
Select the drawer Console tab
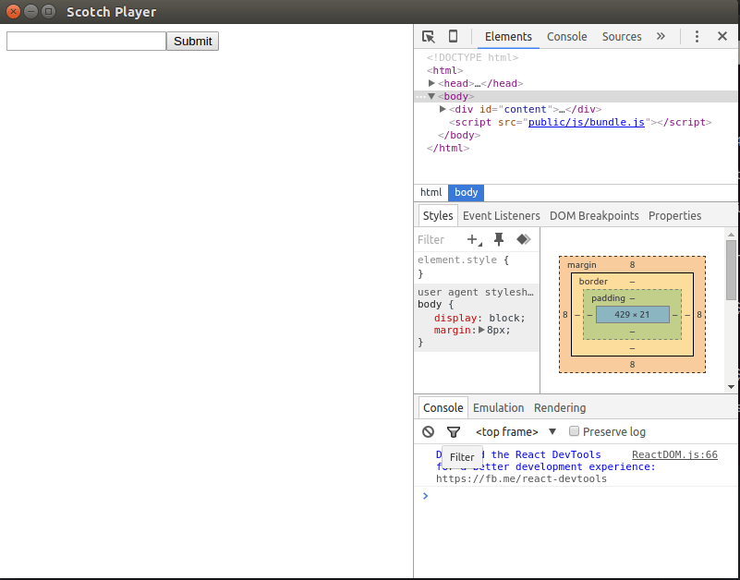click(x=443, y=407)
